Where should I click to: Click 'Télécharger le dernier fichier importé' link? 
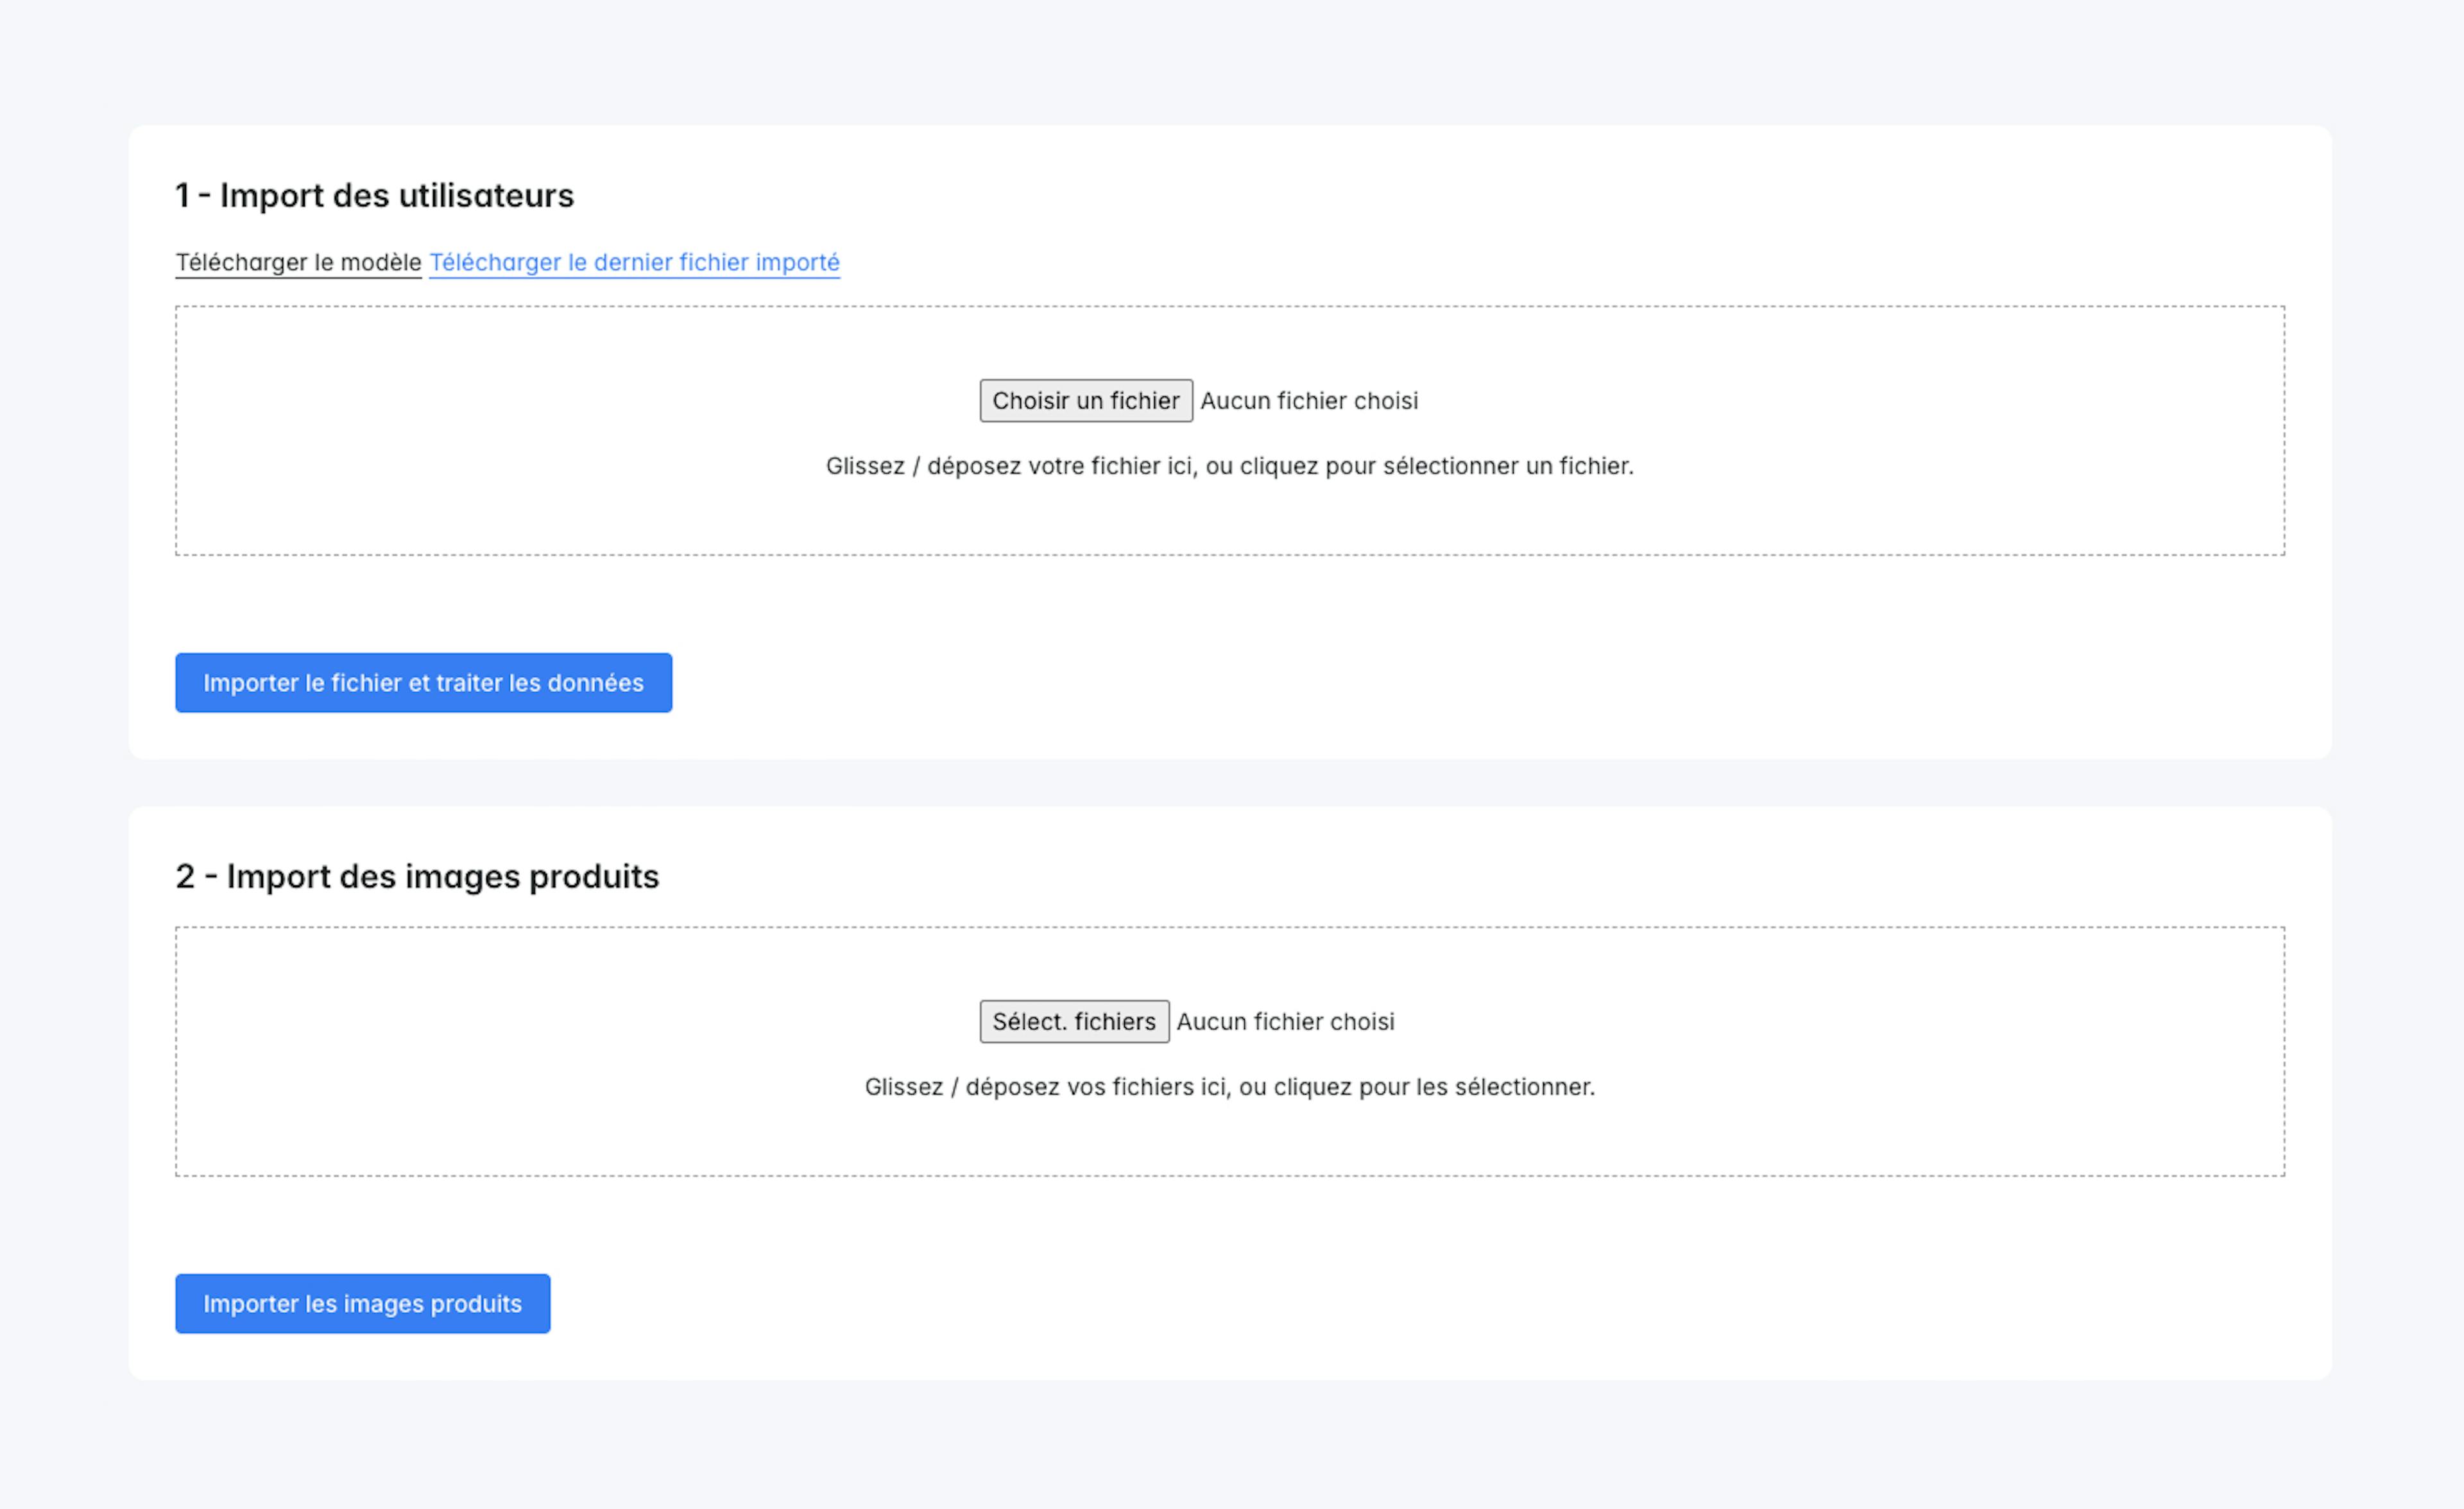point(634,262)
